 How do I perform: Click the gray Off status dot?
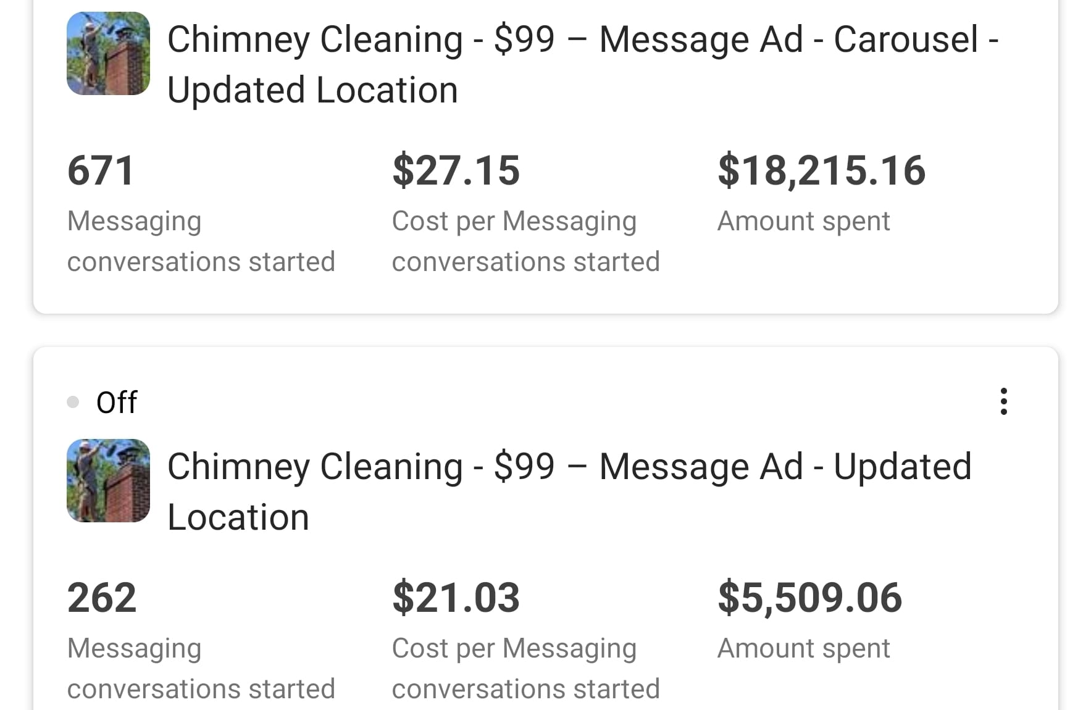73,403
